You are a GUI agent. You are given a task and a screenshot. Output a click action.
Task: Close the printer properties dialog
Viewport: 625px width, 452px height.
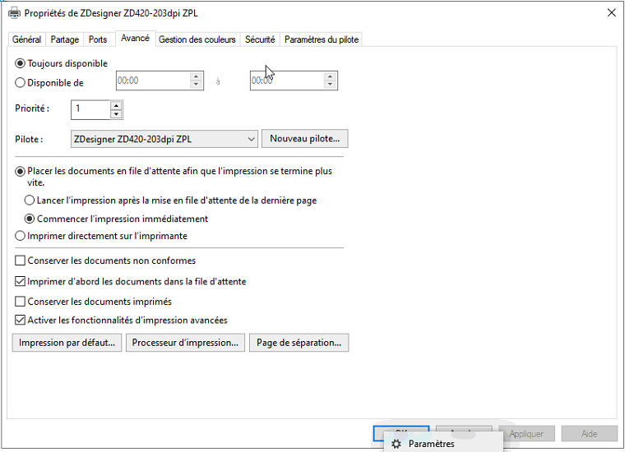click(610, 12)
